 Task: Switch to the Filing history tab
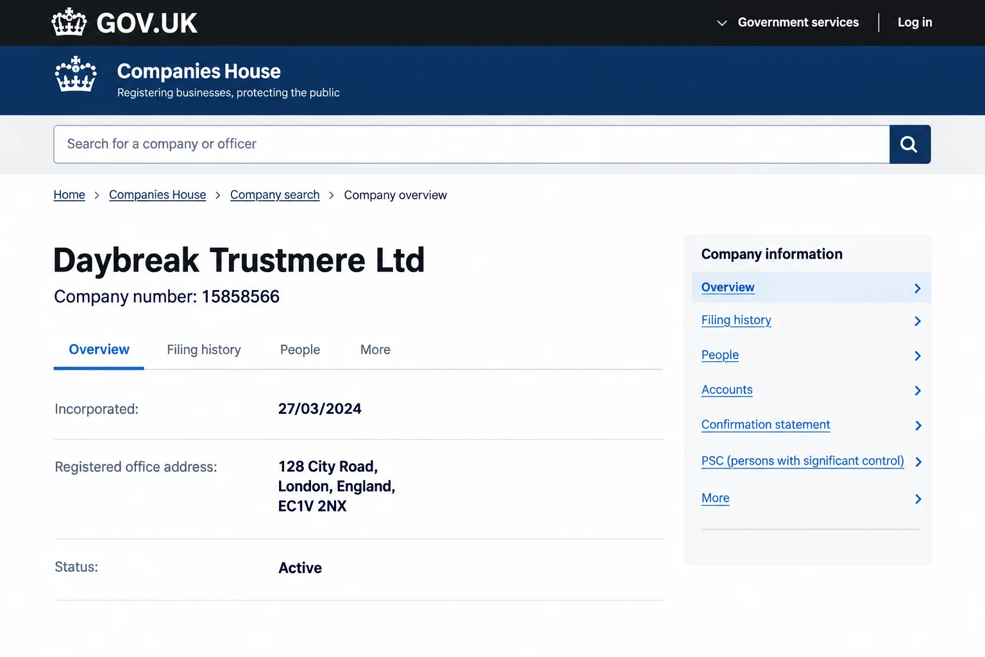[x=204, y=350]
